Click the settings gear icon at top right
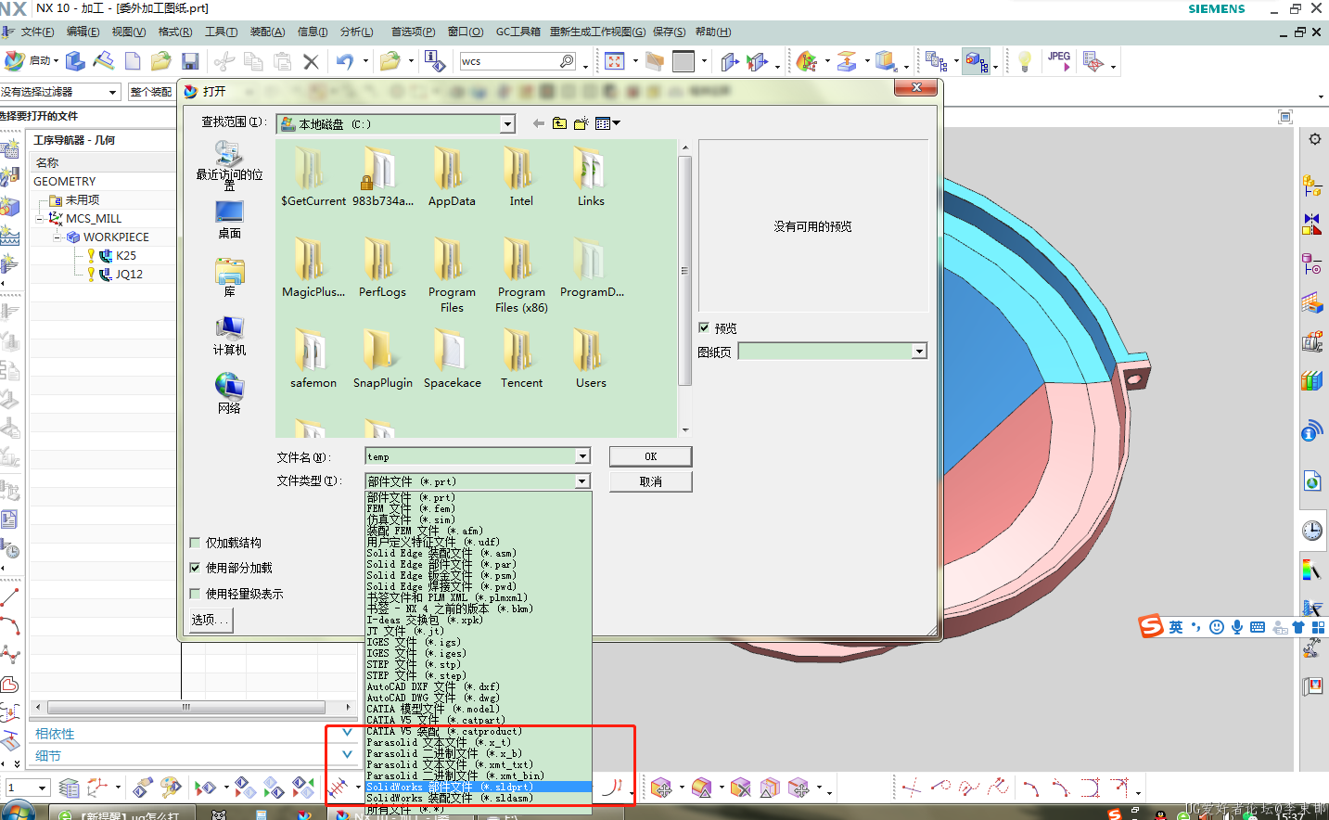This screenshot has height=820, width=1329. point(1314,139)
